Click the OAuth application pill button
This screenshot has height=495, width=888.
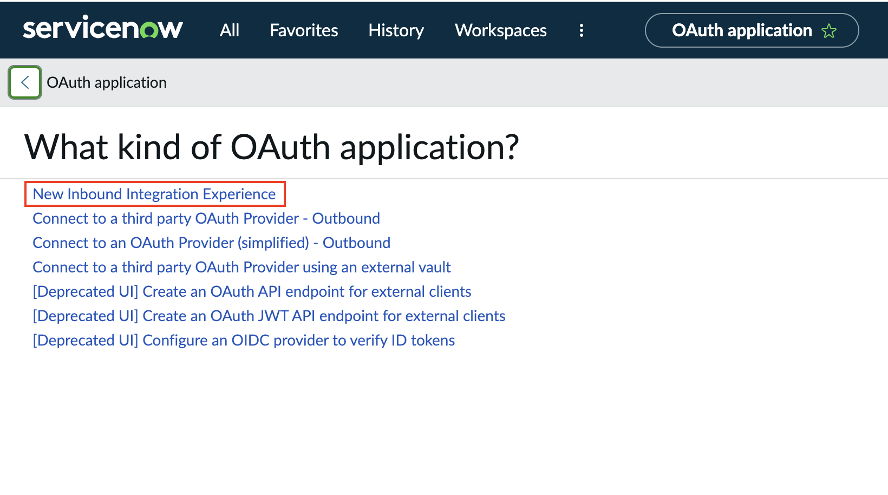tap(752, 30)
